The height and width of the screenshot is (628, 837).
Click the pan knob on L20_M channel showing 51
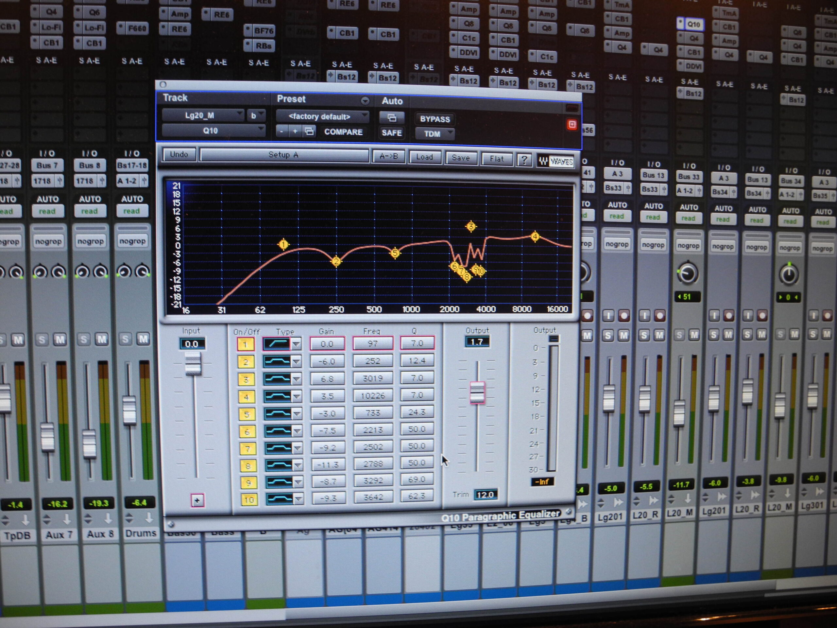coord(688,274)
